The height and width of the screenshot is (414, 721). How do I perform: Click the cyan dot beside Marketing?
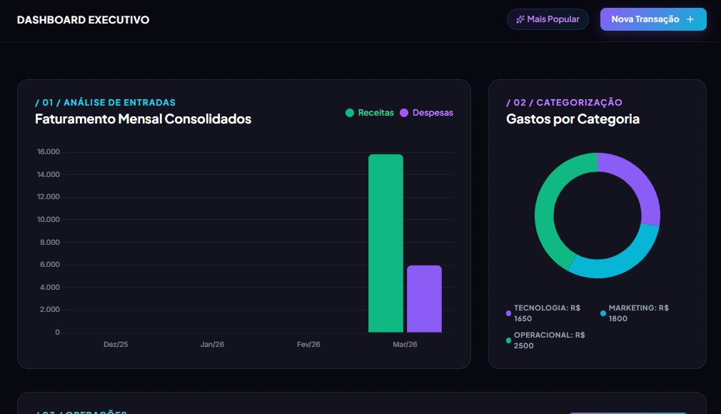(x=603, y=313)
